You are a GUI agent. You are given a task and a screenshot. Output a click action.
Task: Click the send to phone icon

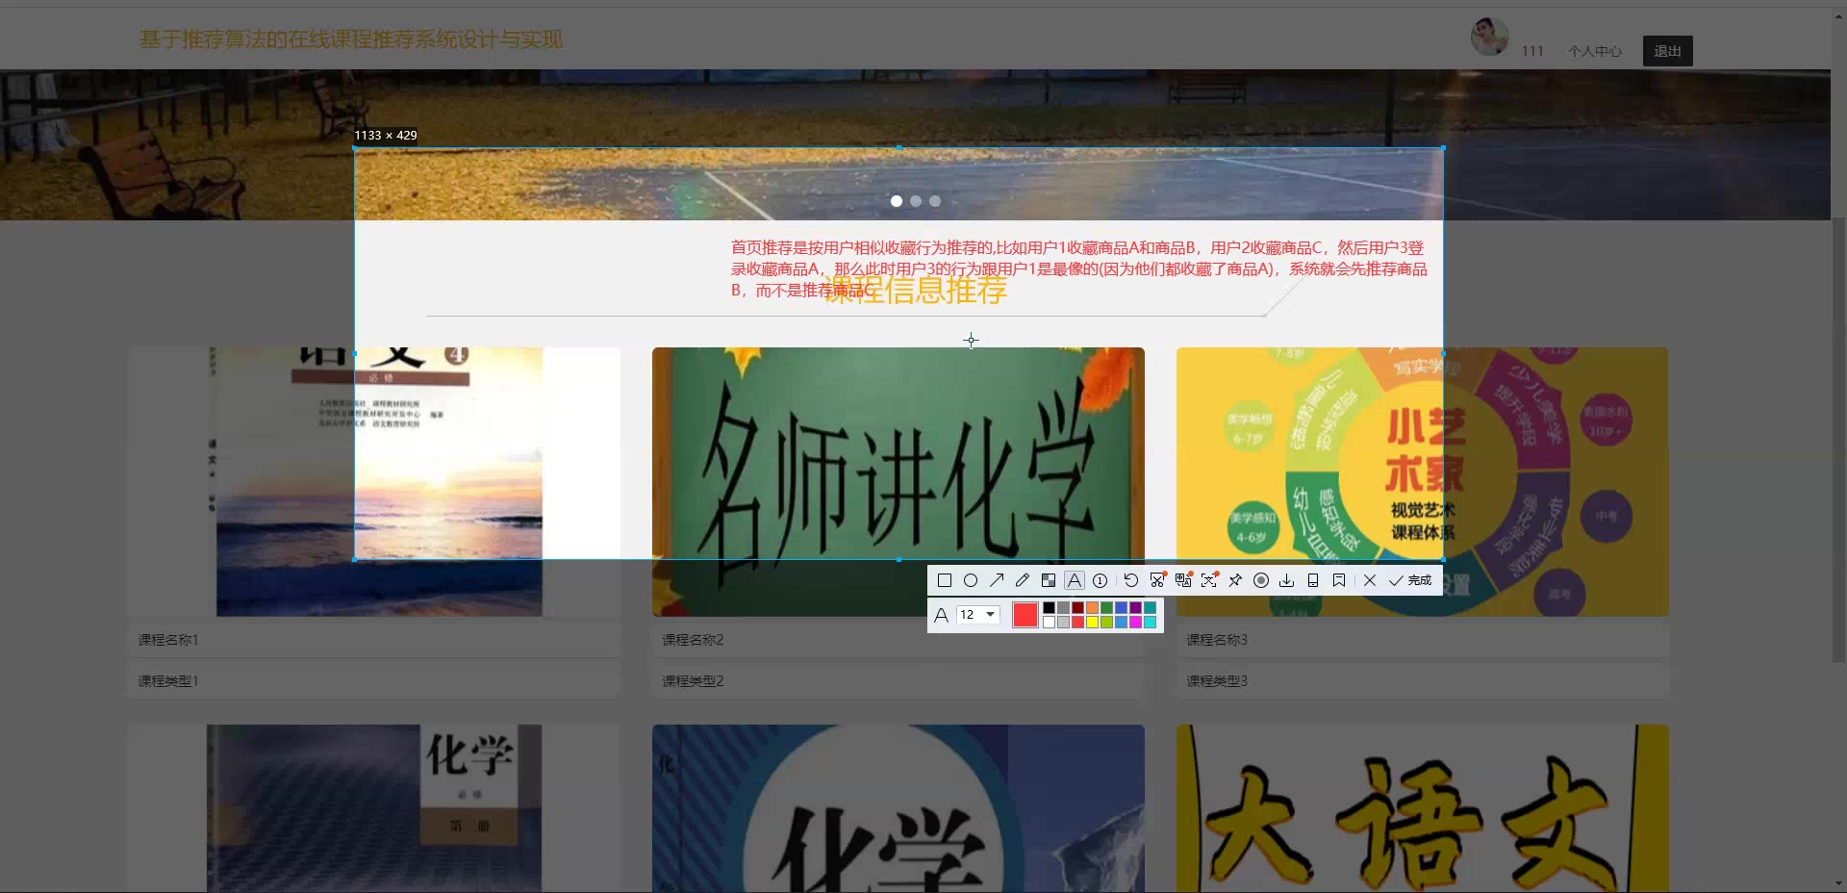point(1313,580)
